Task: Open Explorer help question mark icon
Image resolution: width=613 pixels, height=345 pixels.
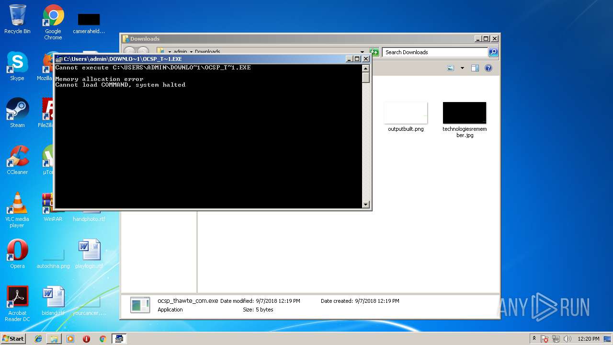Action: tap(488, 68)
